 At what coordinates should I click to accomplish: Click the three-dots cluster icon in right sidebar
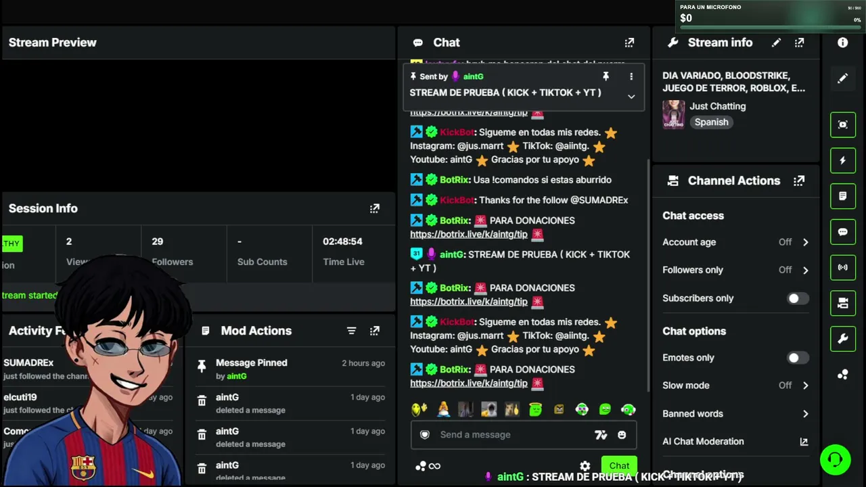click(843, 375)
